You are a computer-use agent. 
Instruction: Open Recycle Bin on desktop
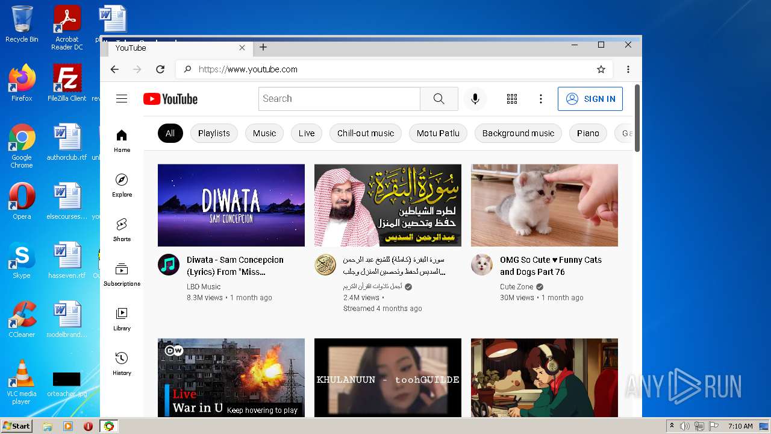pos(22,24)
